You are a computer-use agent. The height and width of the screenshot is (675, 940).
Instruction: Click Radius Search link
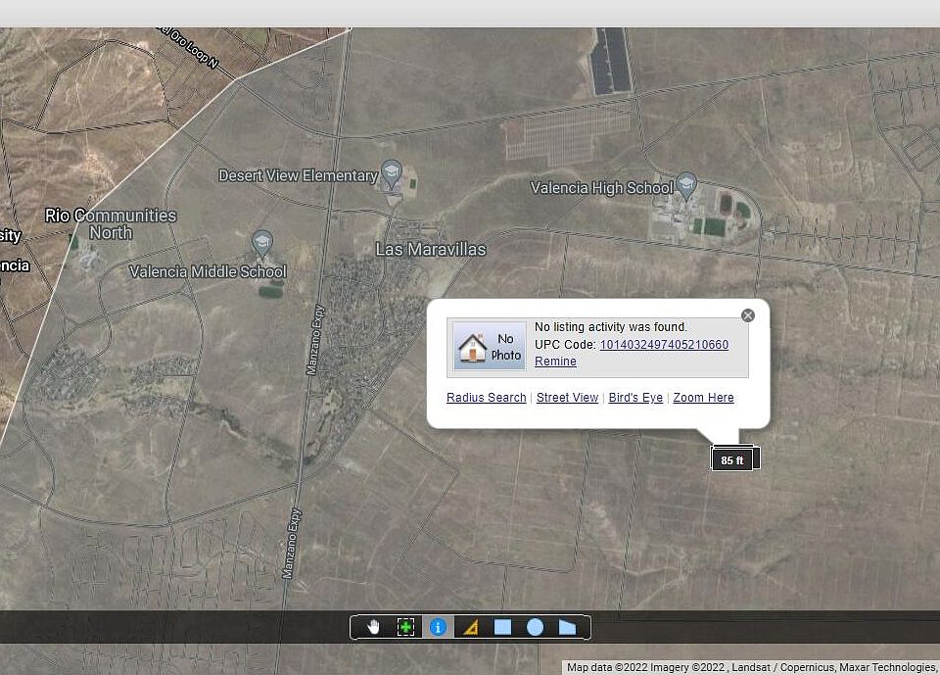click(487, 397)
